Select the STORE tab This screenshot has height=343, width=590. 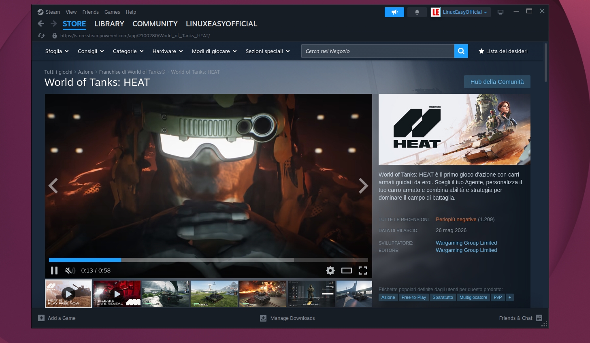tap(74, 24)
